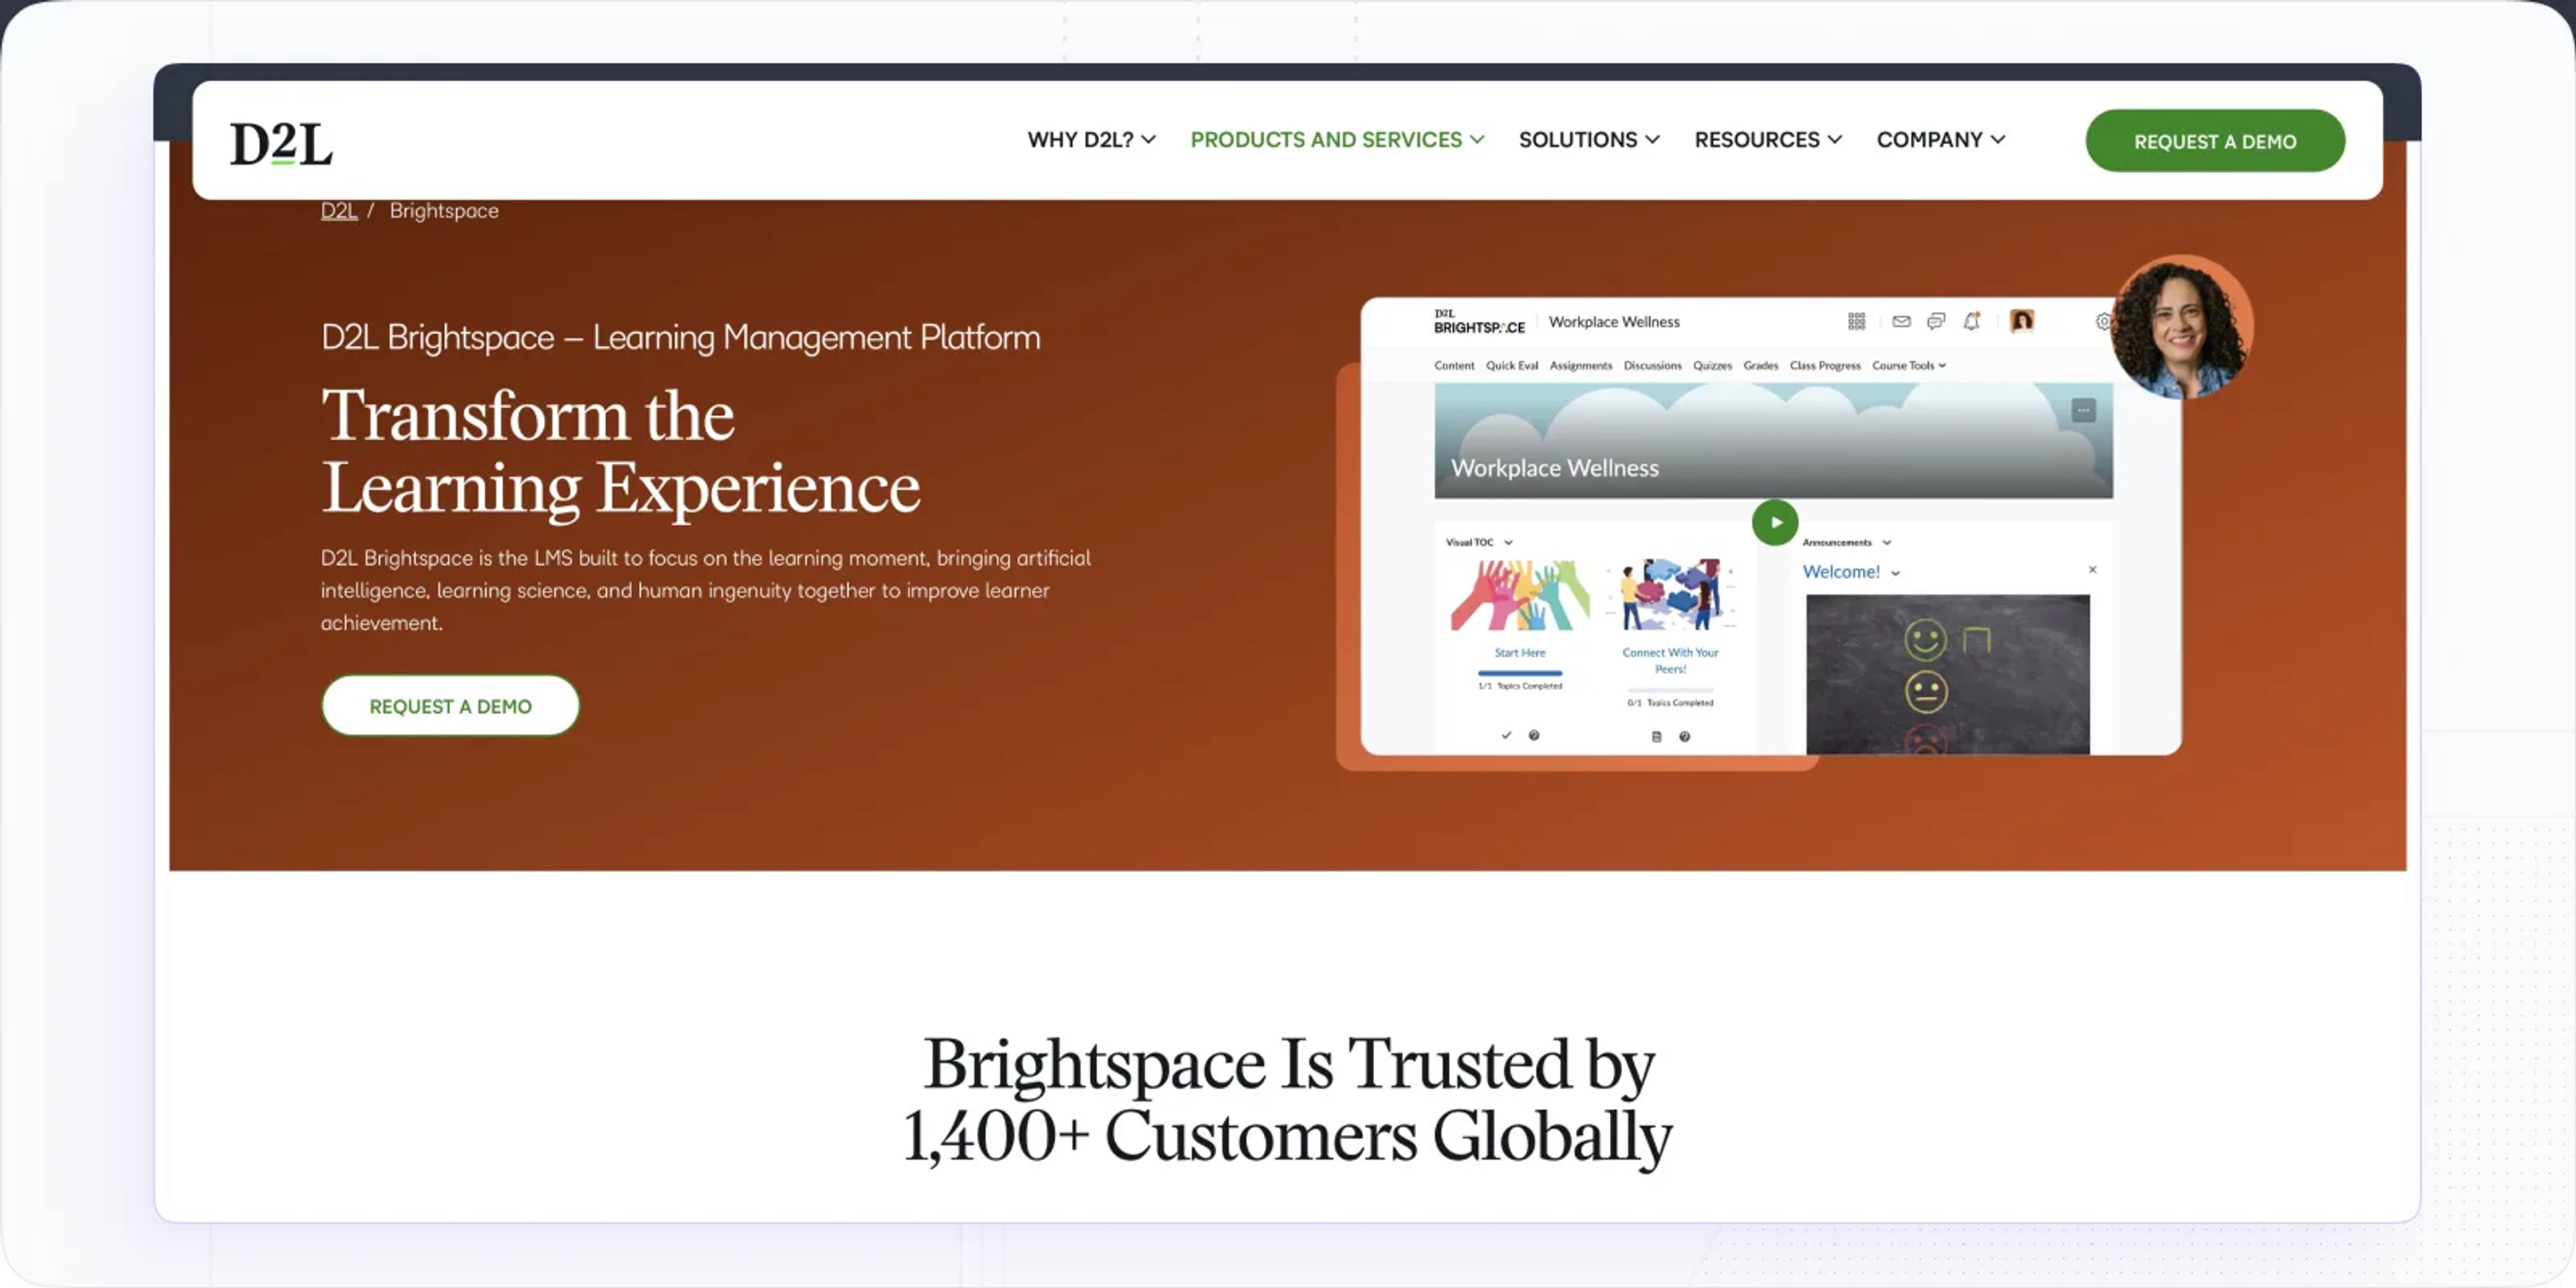Click the RESOURCES chevron arrow
This screenshot has width=2576, height=1288.
pyautogui.click(x=1834, y=140)
